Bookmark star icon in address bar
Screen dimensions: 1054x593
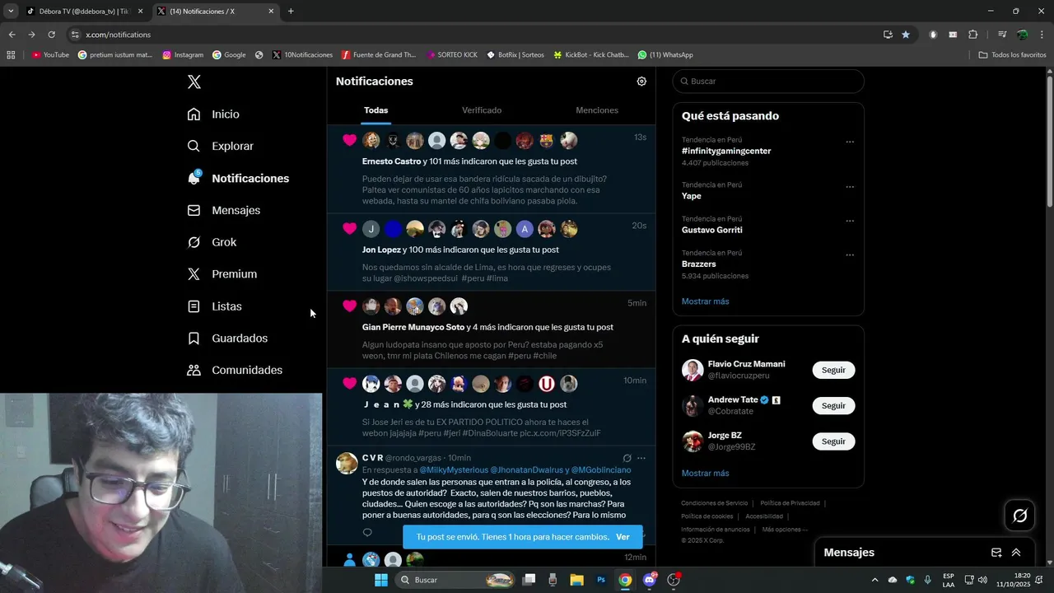[x=906, y=35]
